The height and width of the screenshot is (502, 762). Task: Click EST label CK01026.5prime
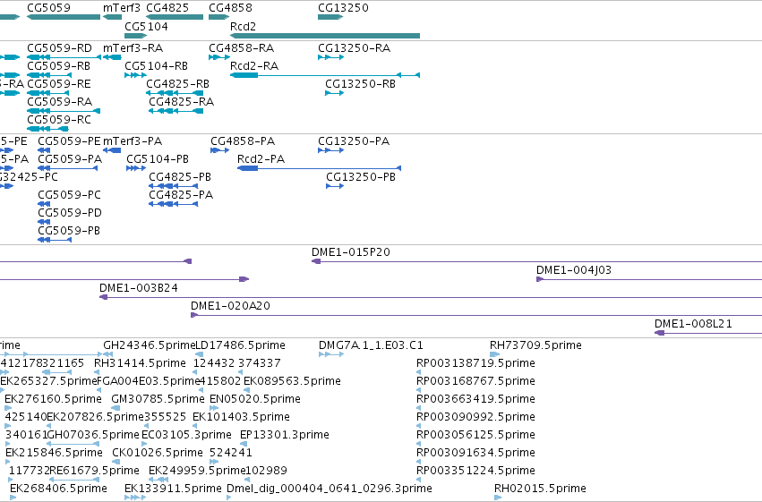click(x=158, y=454)
